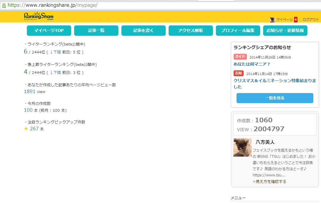
Task: Click the ・ライターランキング(beta公開中) label
Action: coord(55,44)
